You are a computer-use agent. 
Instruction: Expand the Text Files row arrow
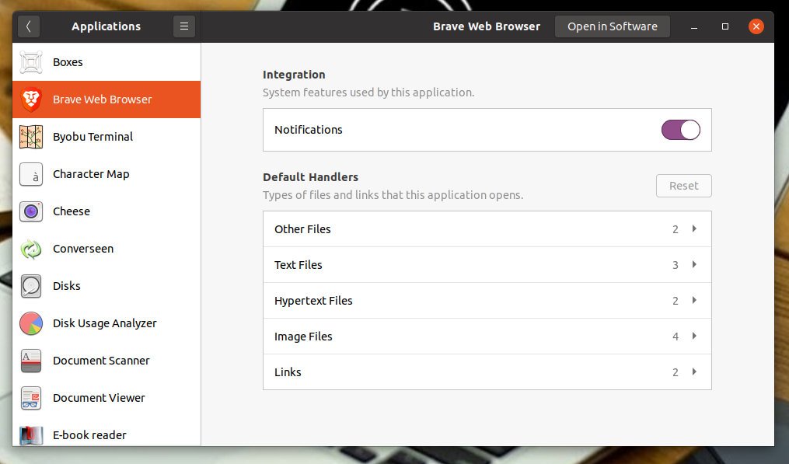693,265
